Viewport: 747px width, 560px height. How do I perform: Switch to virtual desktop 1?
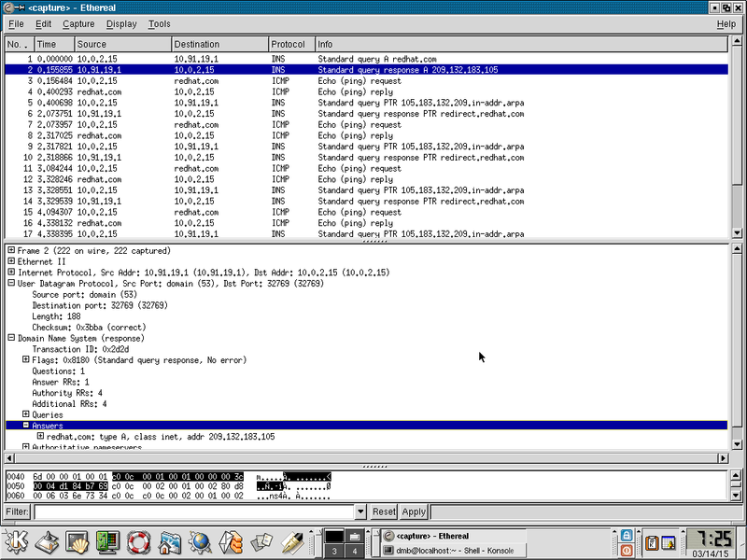click(334, 536)
